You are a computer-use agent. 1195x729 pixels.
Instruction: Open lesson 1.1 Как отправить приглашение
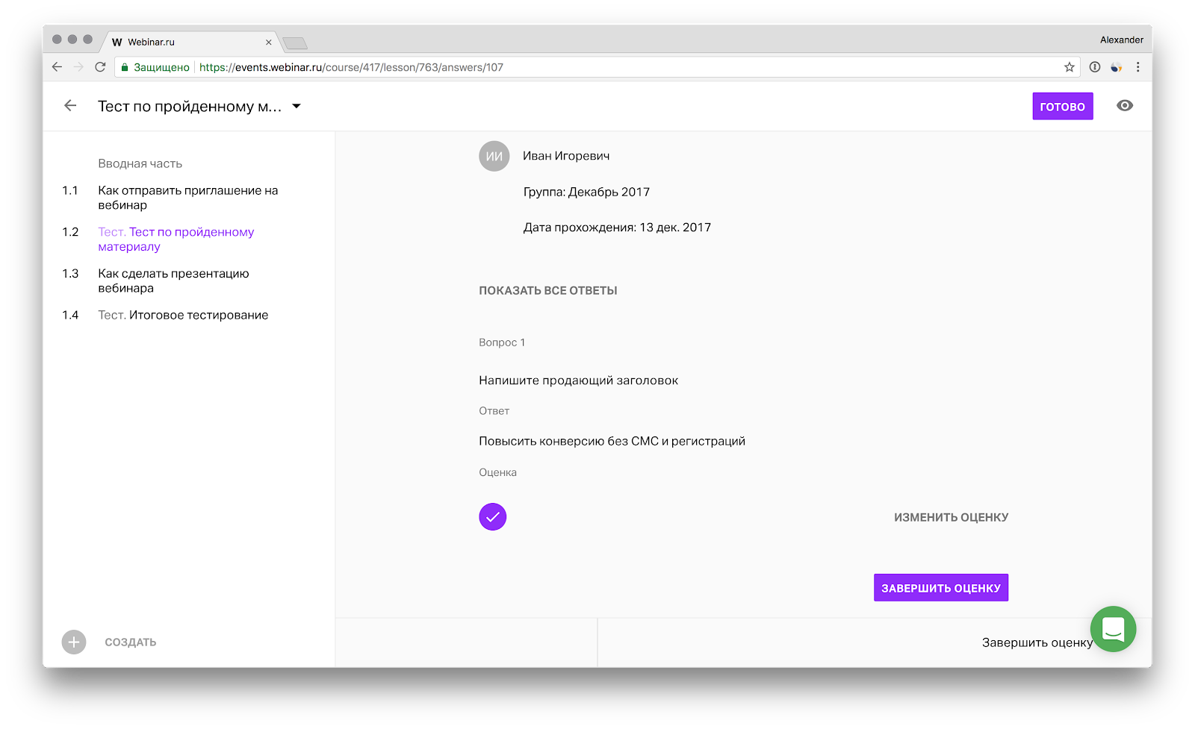(187, 198)
